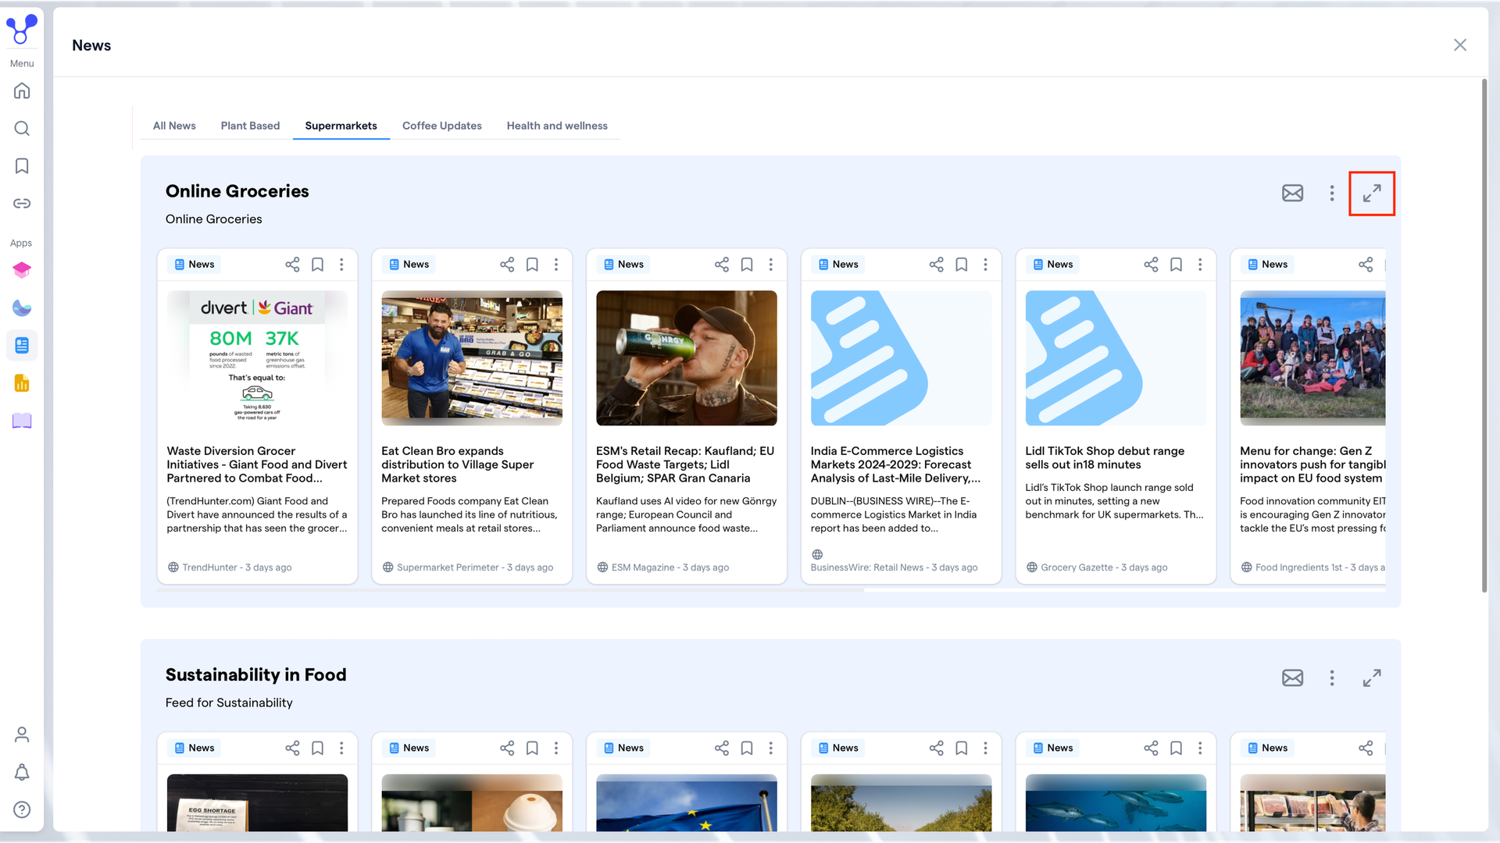The height and width of the screenshot is (843, 1500).
Task: Open email alert for Online Groceries feed
Action: pyautogui.click(x=1292, y=193)
